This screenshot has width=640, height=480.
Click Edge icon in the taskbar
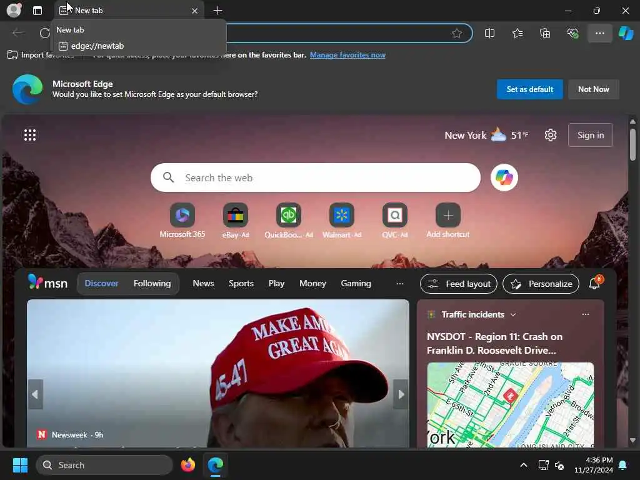(216, 465)
